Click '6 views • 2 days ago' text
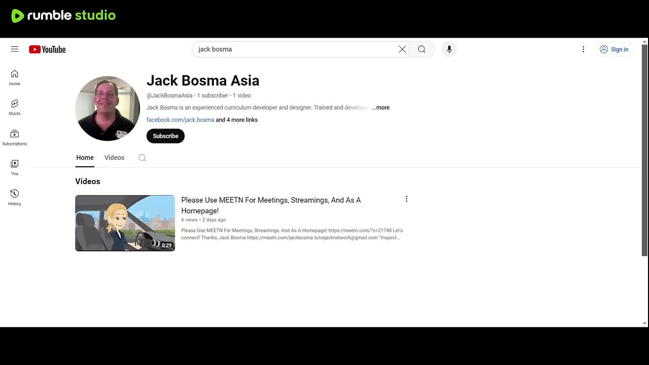This screenshot has height=365, width=649. pos(203,220)
